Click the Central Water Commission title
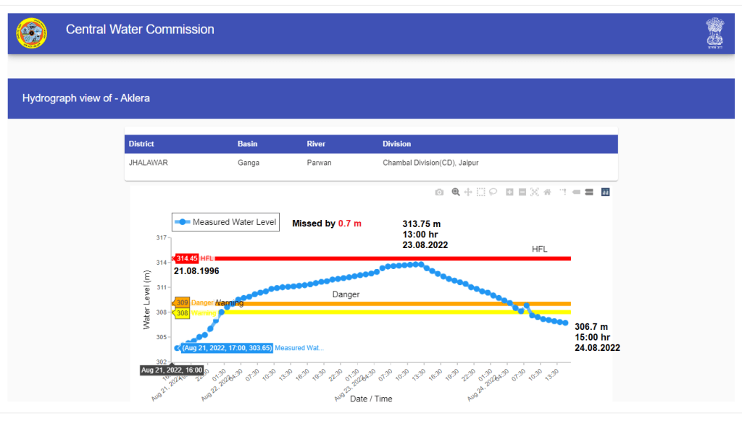 [x=140, y=30]
